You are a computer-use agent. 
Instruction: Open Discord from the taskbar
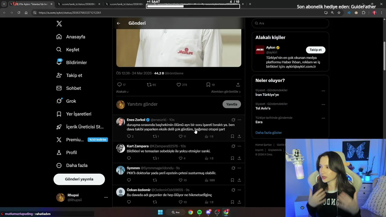coord(208,212)
